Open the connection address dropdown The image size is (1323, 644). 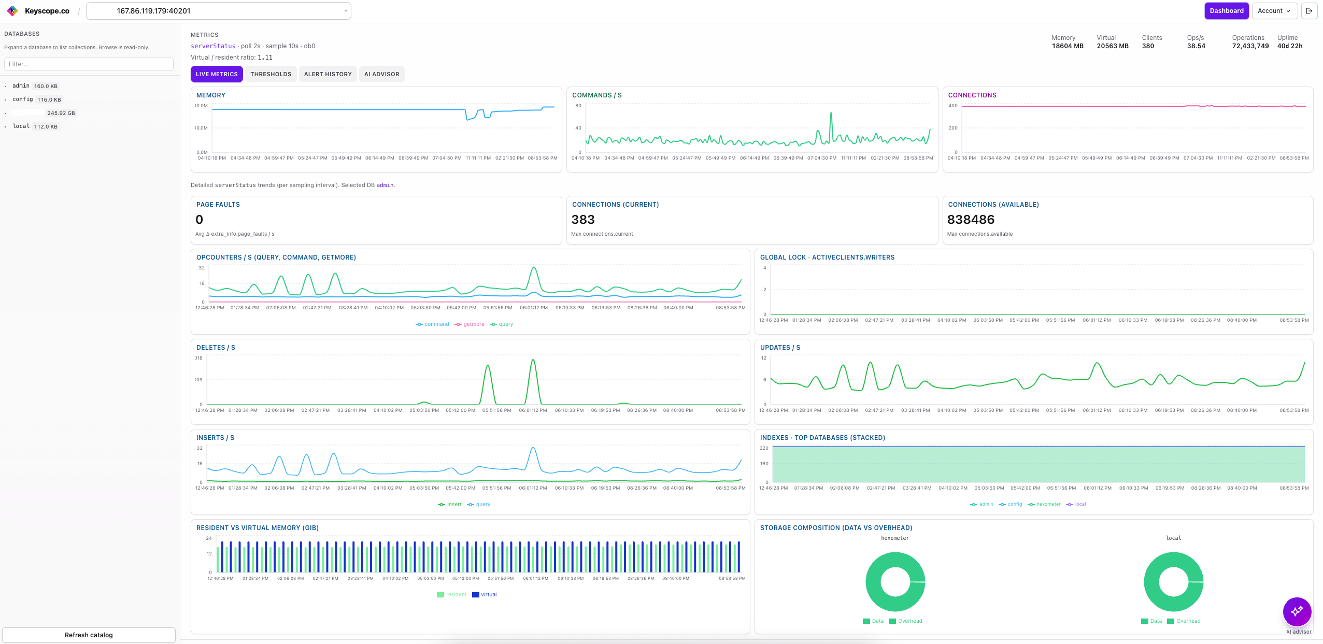click(x=218, y=11)
